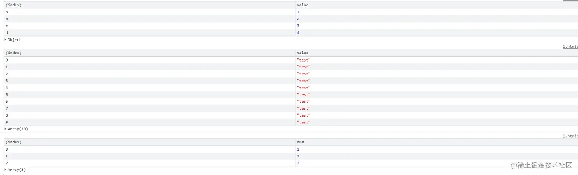Select index 0 in the num table
Screen dimensions: 578x175
6,149
